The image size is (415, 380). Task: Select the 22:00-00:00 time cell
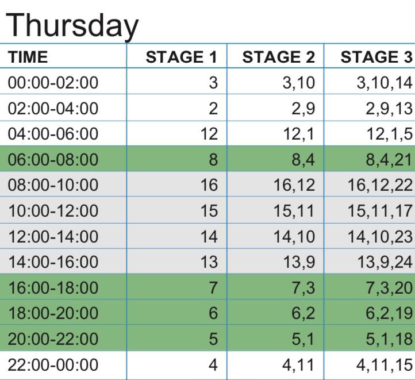click(63, 365)
